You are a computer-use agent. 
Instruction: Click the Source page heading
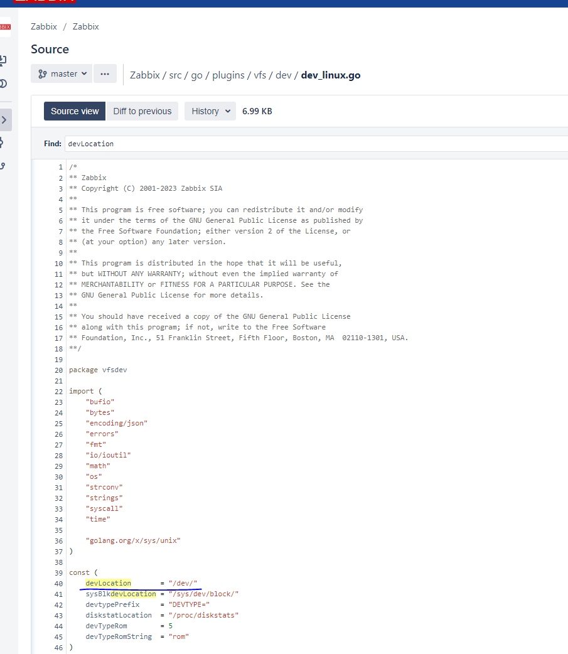point(50,49)
